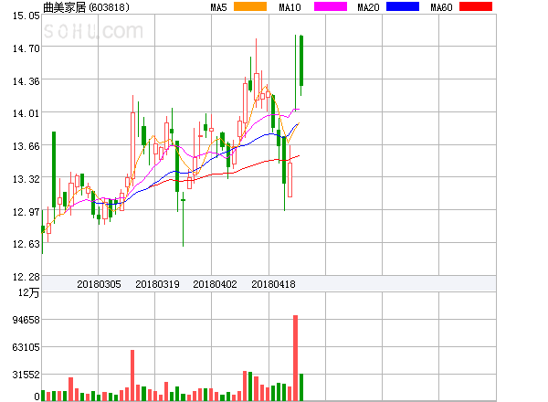Image resolution: width=548 pixels, height=402 pixels.
Task: Click the 20180305 date label
Action: 99,284
